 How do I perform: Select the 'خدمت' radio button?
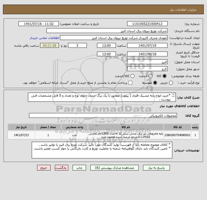click(151, 76)
